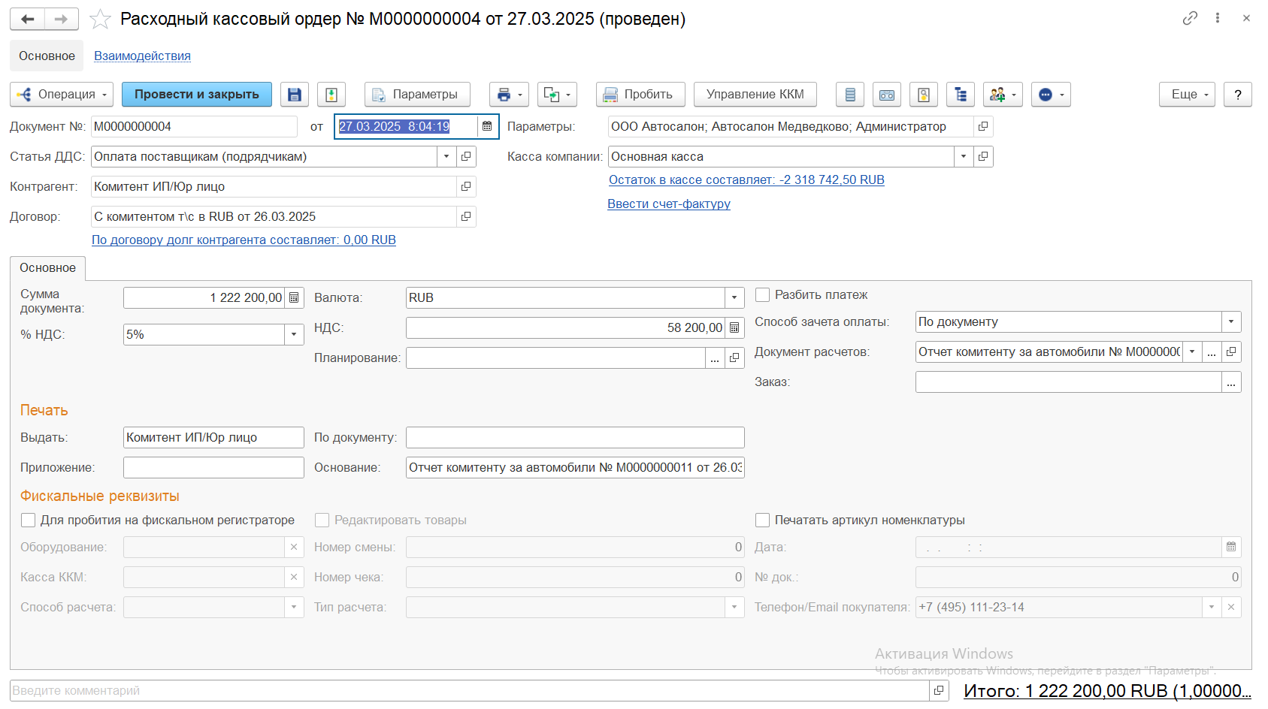Open Взаимодействия section
Screen dimensions: 1268x709
(142, 56)
